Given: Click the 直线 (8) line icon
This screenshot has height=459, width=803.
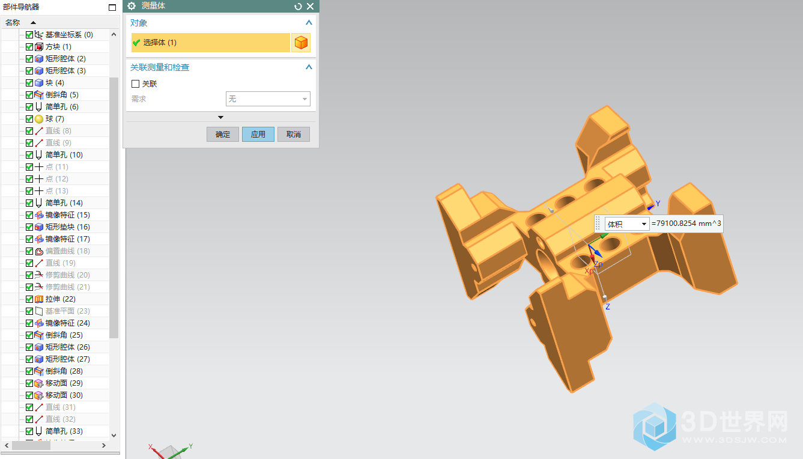Looking at the screenshot, I should pos(39,131).
